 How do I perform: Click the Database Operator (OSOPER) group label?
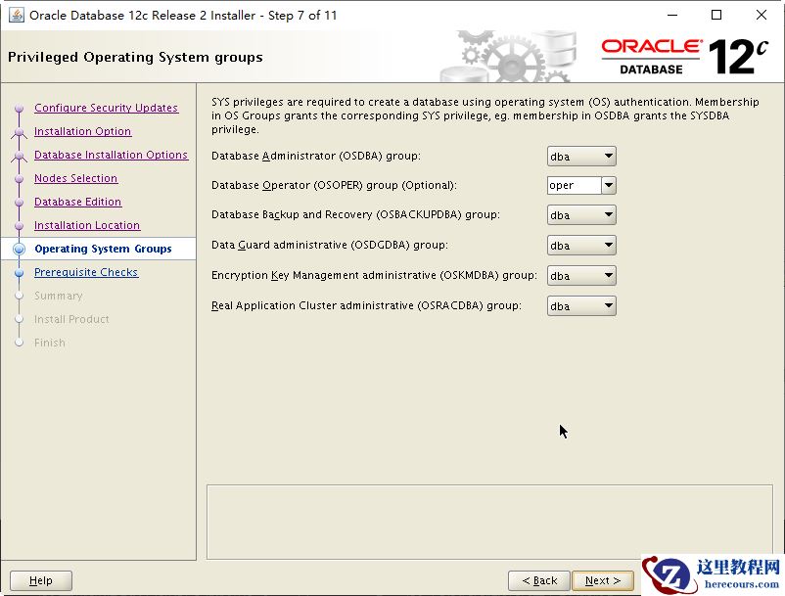(x=334, y=186)
